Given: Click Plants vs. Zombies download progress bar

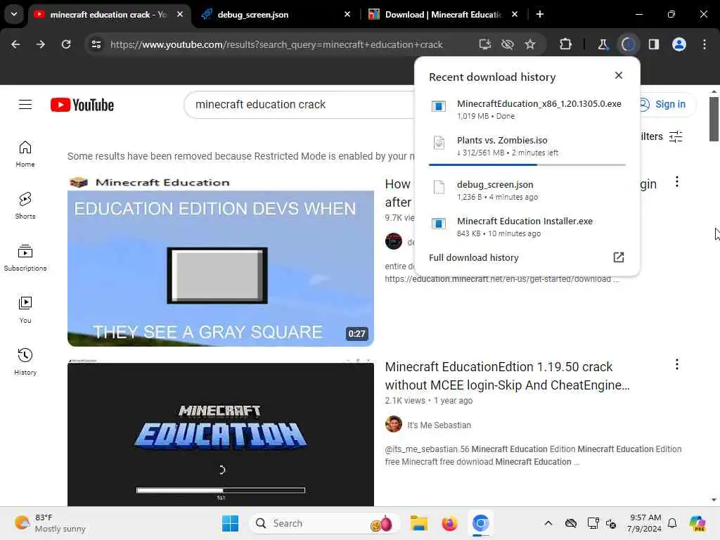Looking at the screenshot, I should pos(527,165).
